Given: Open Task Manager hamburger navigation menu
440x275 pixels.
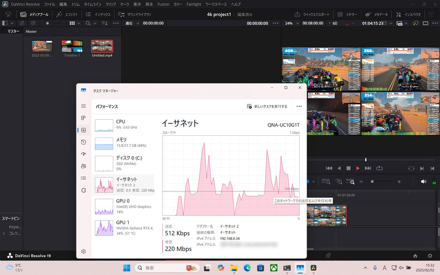Looking at the screenshot, I should [84, 106].
